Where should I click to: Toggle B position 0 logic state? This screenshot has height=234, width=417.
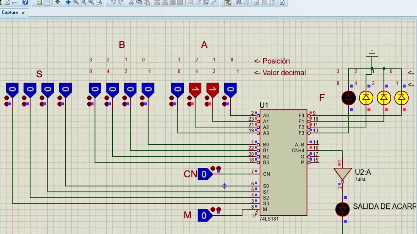point(148,90)
